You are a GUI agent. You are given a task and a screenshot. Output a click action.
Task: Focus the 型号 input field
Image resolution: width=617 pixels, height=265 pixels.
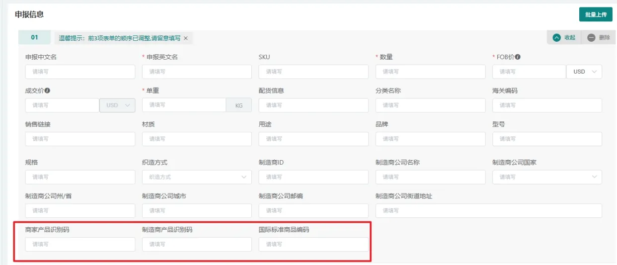(x=547, y=139)
